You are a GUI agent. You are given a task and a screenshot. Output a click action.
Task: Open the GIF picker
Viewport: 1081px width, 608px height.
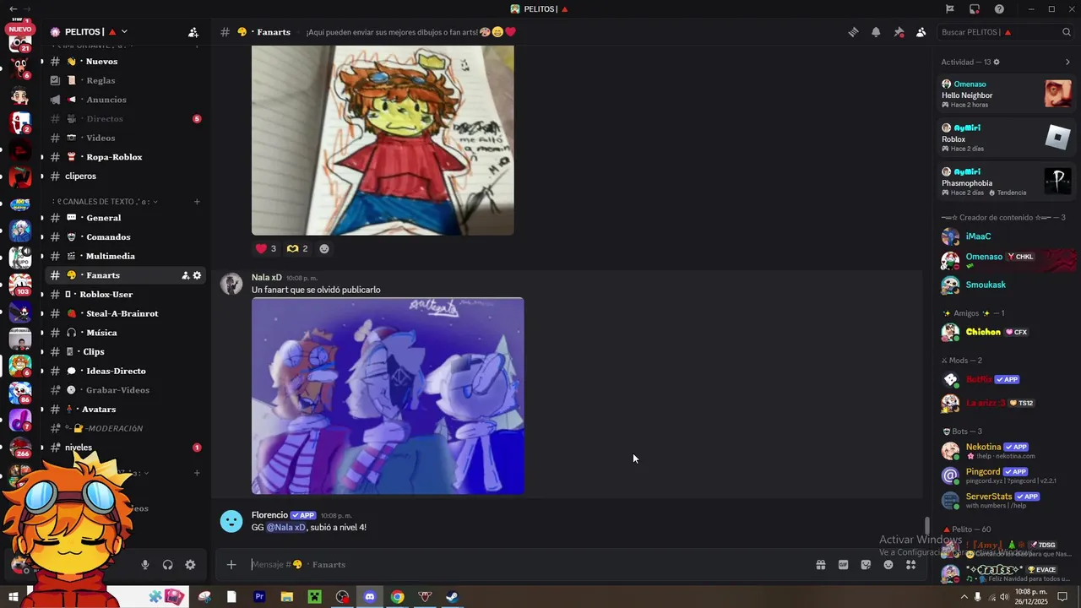coord(843,564)
